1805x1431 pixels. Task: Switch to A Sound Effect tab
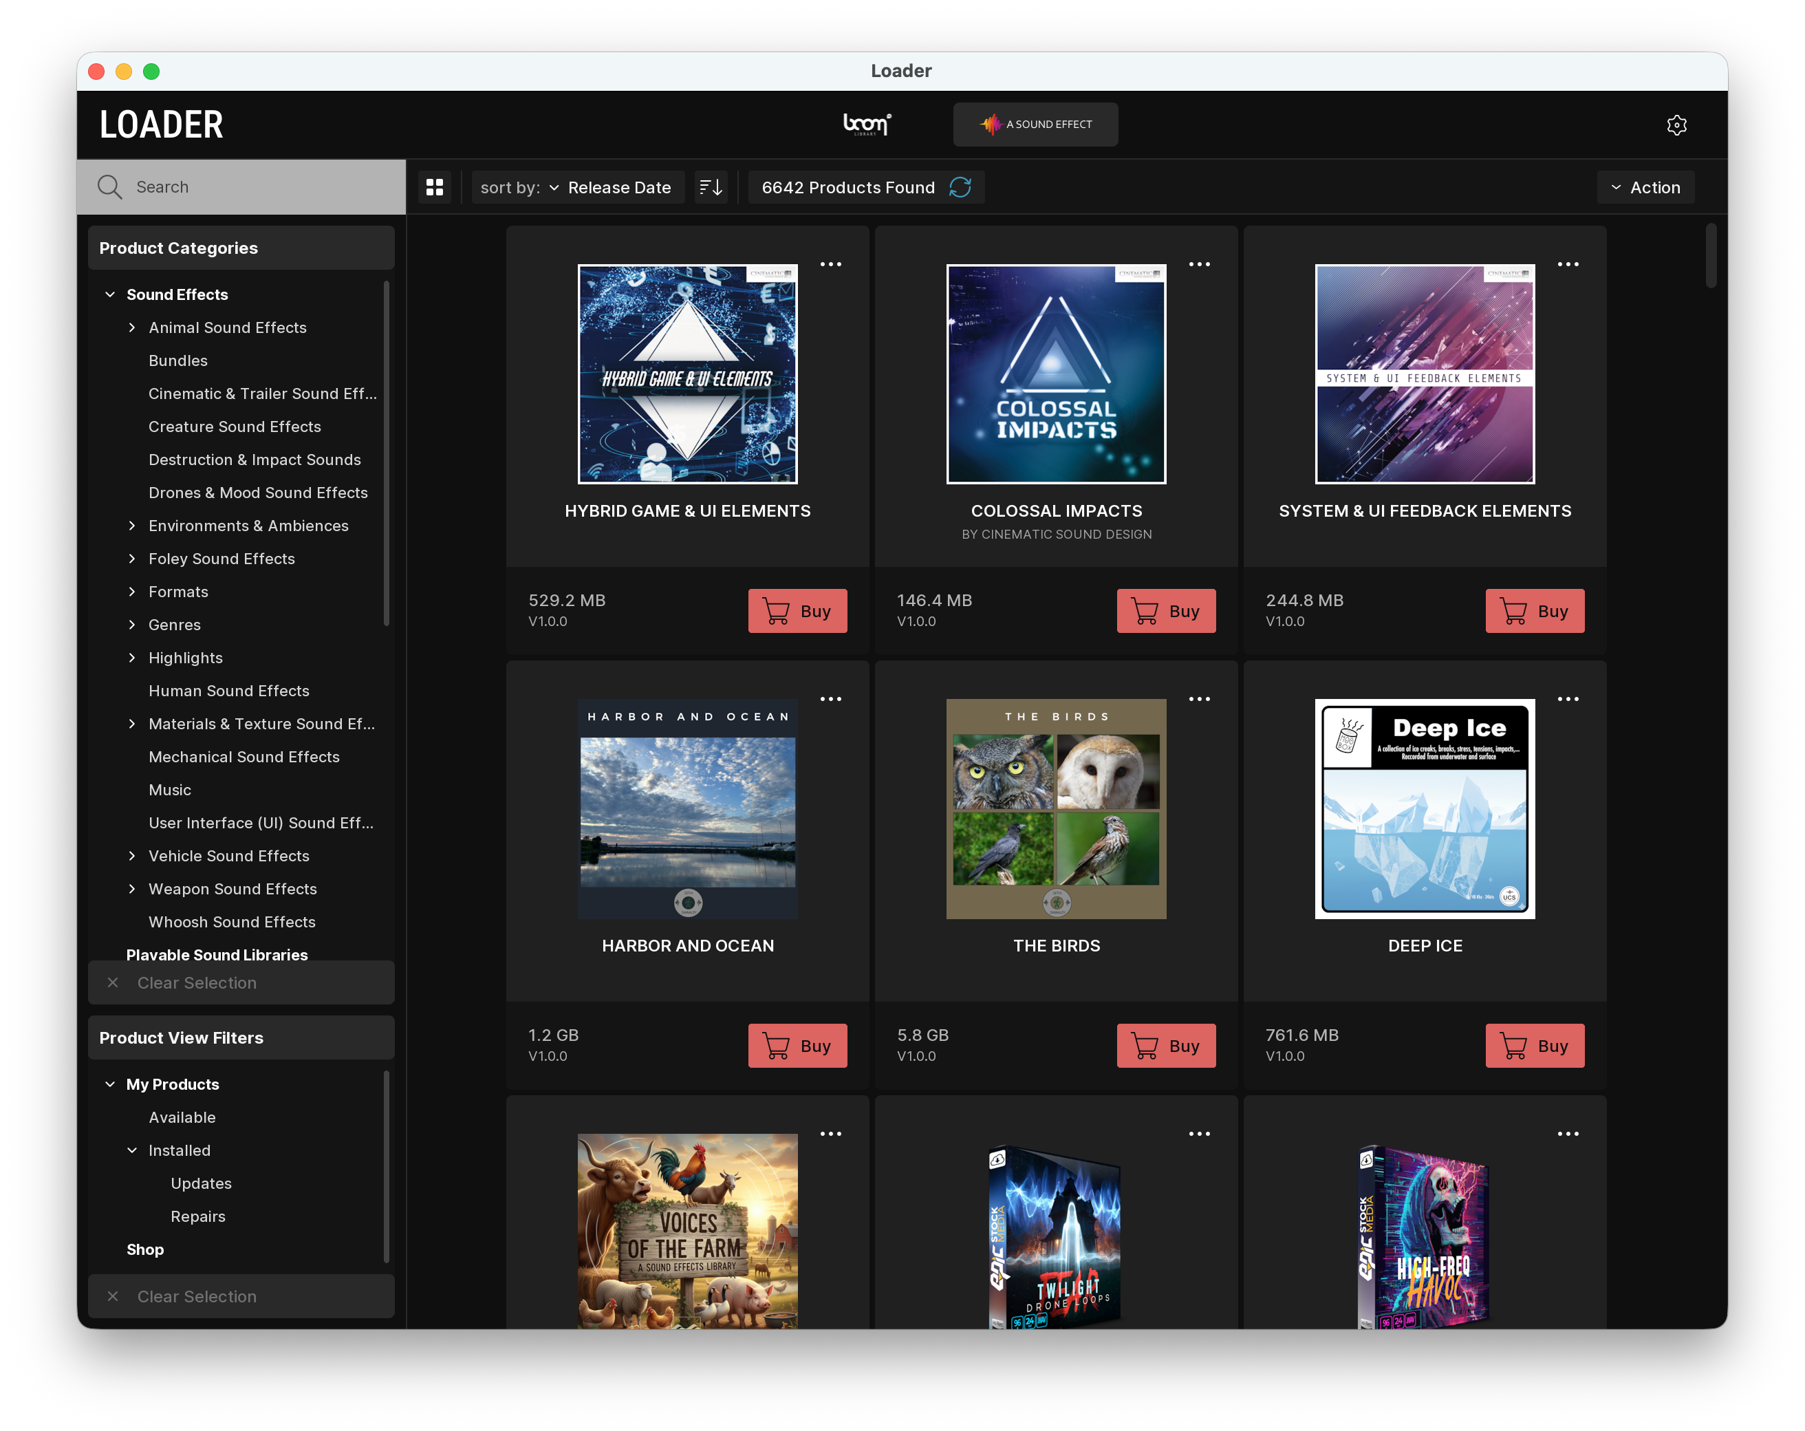point(1035,125)
